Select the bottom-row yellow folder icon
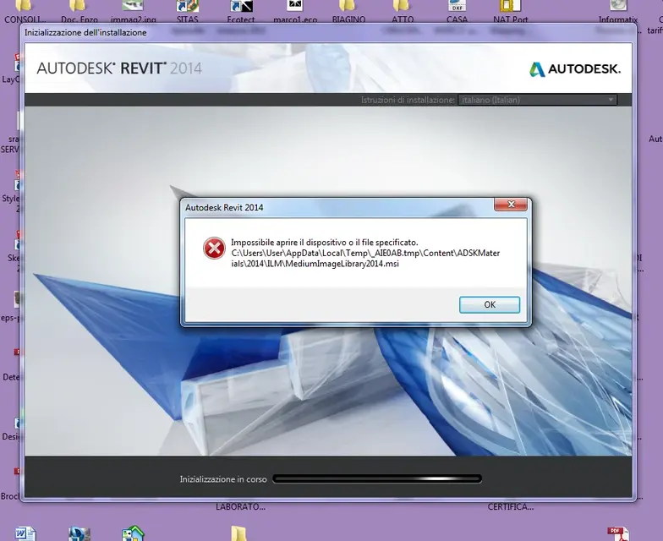 coord(239,534)
